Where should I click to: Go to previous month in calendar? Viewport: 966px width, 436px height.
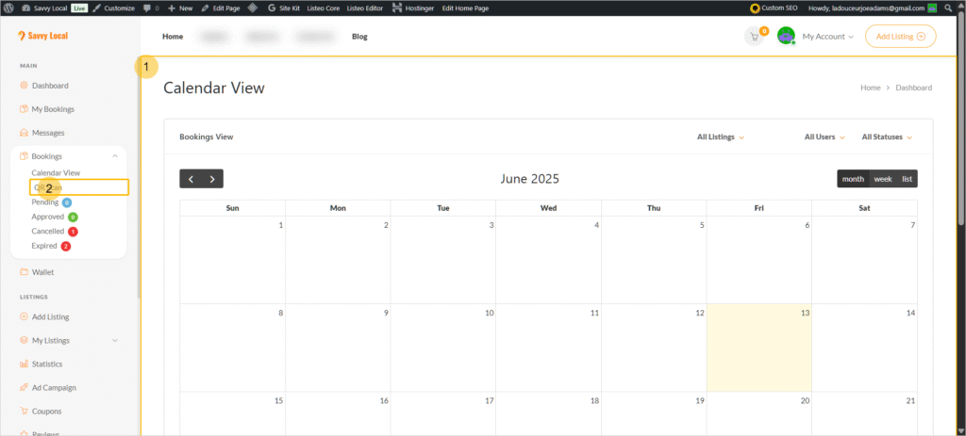pos(191,179)
